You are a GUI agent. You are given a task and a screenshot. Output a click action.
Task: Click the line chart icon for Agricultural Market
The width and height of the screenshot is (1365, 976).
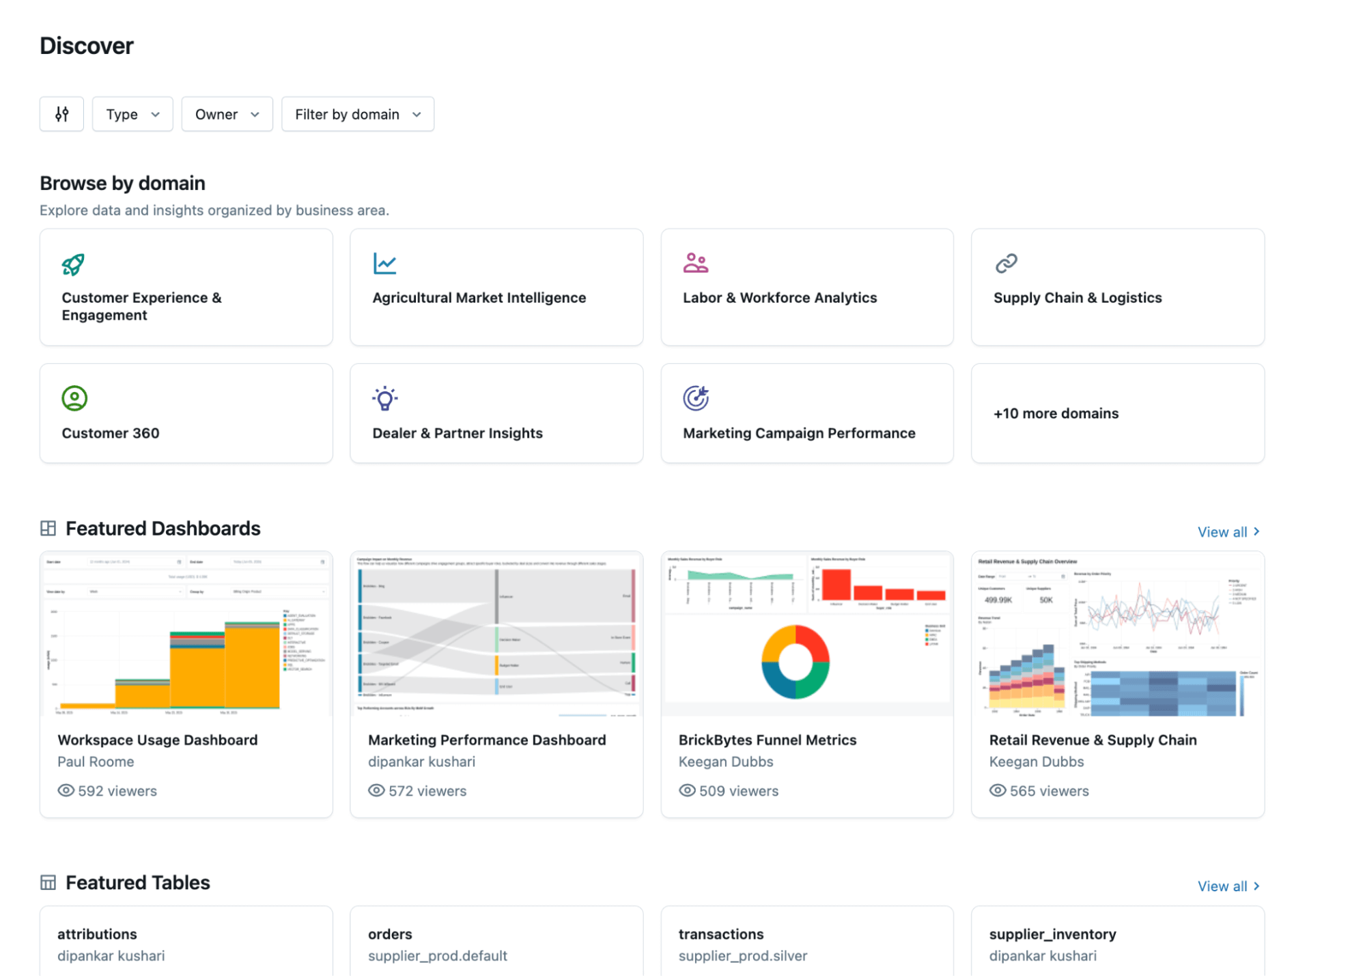click(384, 263)
